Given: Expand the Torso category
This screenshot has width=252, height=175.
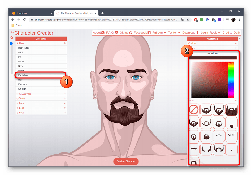Looking at the screenshot, I should point(22,99).
